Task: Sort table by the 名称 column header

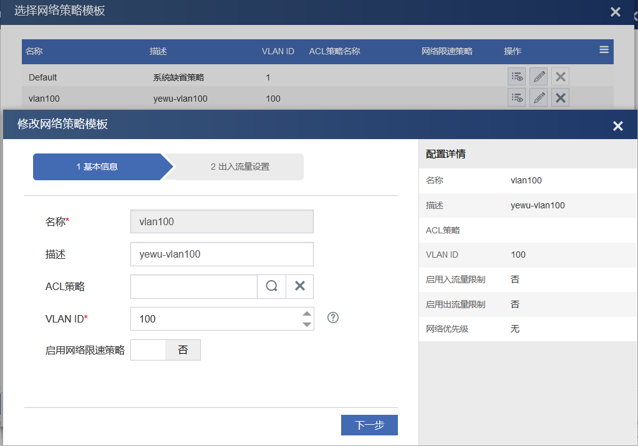Action: click(x=34, y=51)
